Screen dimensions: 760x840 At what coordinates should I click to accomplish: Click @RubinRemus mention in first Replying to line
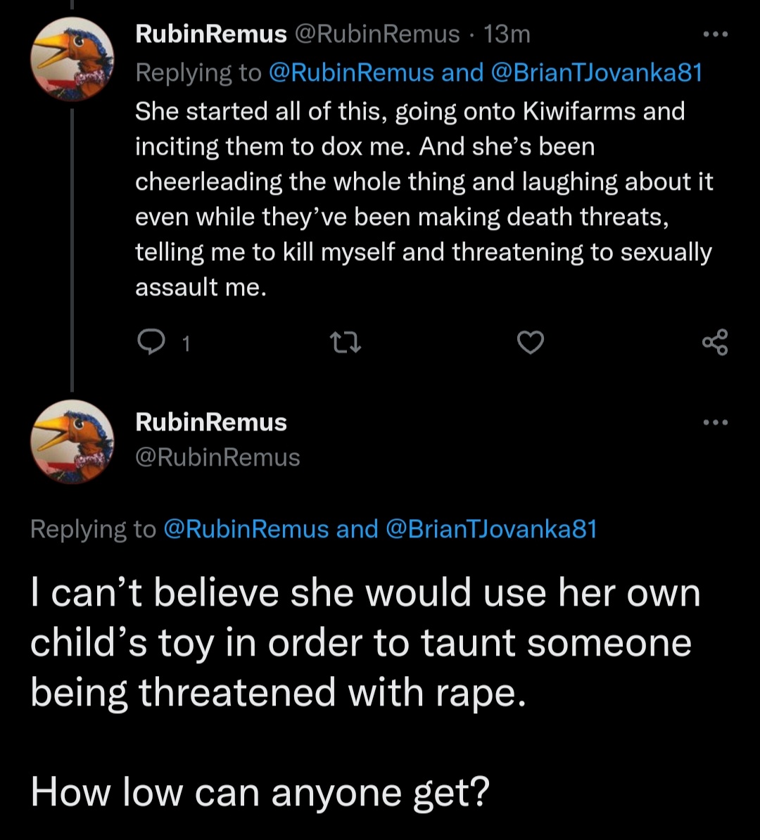coord(350,72)
